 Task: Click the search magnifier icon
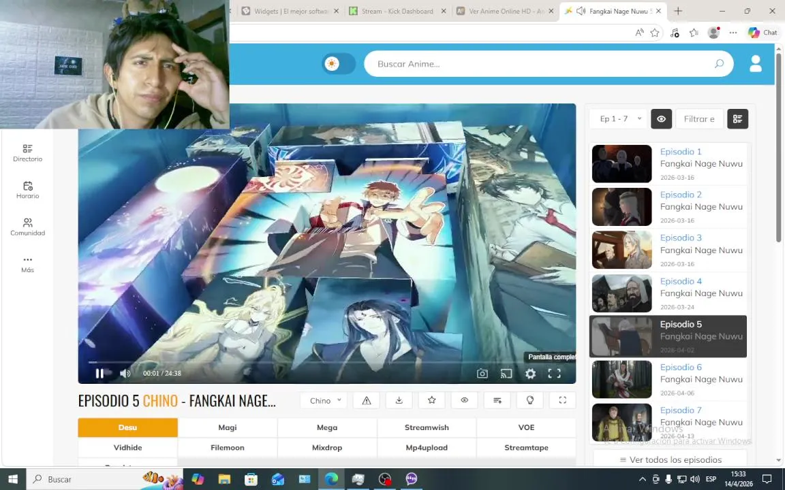pos(720,63)
